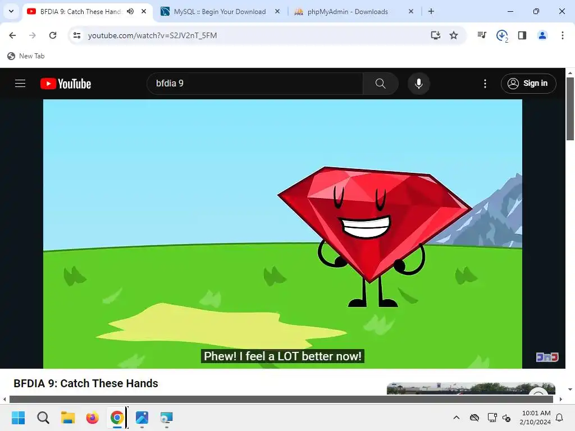Screen dimensions: 575x431
Task: Select the youtube.com URL in address bar
Action: [x=152, y=35]
